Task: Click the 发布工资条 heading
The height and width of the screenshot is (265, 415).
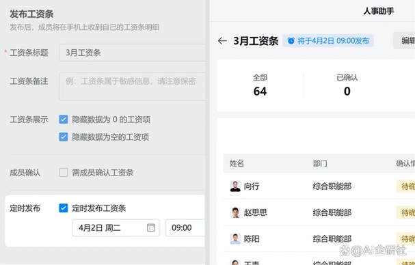Action: (x=31, y=14)
